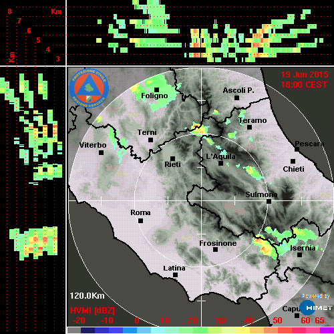Click the 'HVMI [dBZ]' legend title
Screen dimensions: 334x334
tap(92, 311)
